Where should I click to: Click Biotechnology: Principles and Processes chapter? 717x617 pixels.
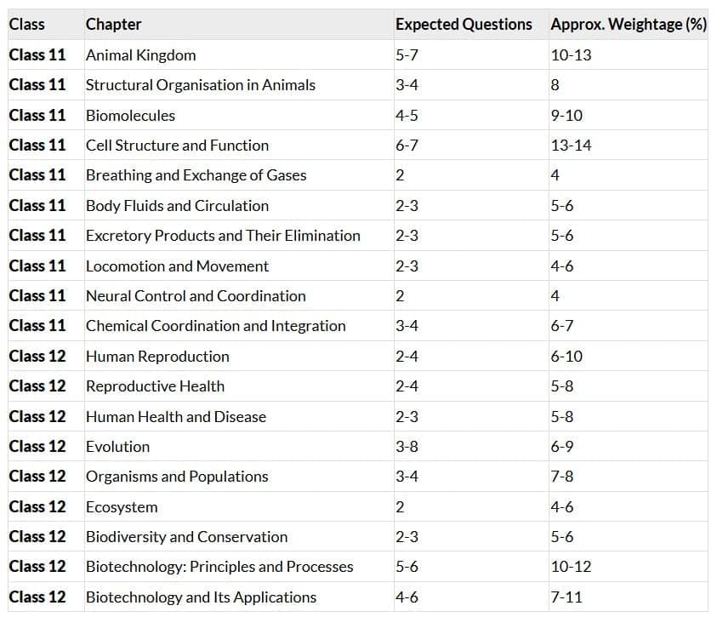pyautogui.click(x=219, y=567)
